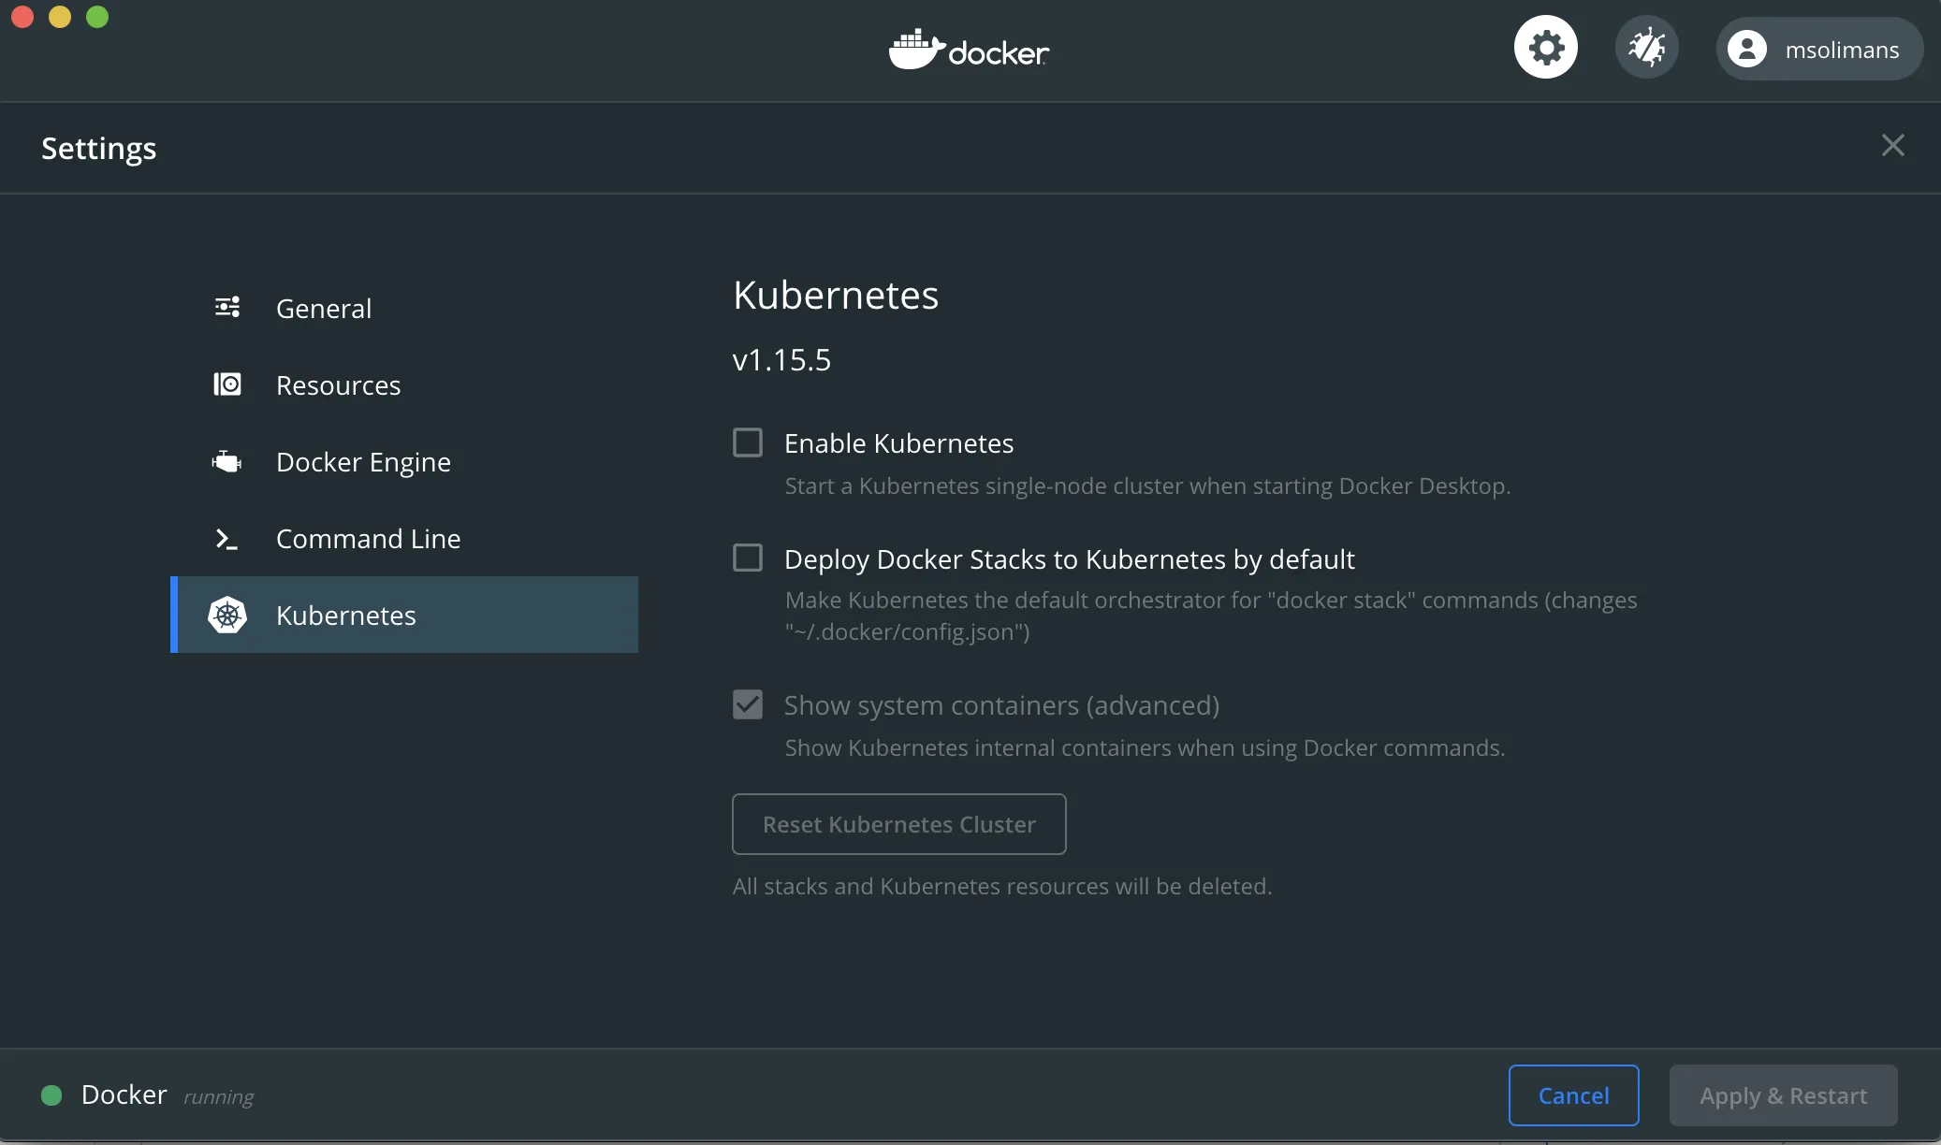Click the msolimans user avatar icon
Viewport: 1941px width, 1145px height.
tap(1746, 50)
